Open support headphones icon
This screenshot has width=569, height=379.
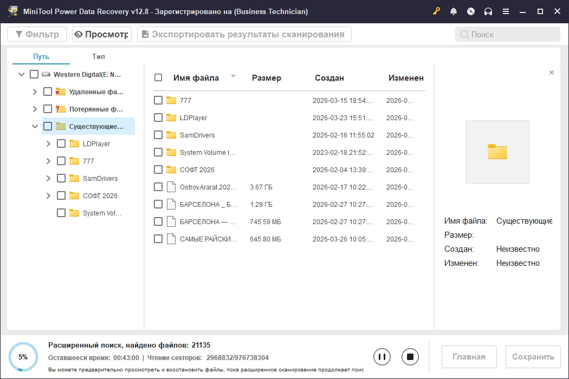pyautogui.click(x=488, y=11)
